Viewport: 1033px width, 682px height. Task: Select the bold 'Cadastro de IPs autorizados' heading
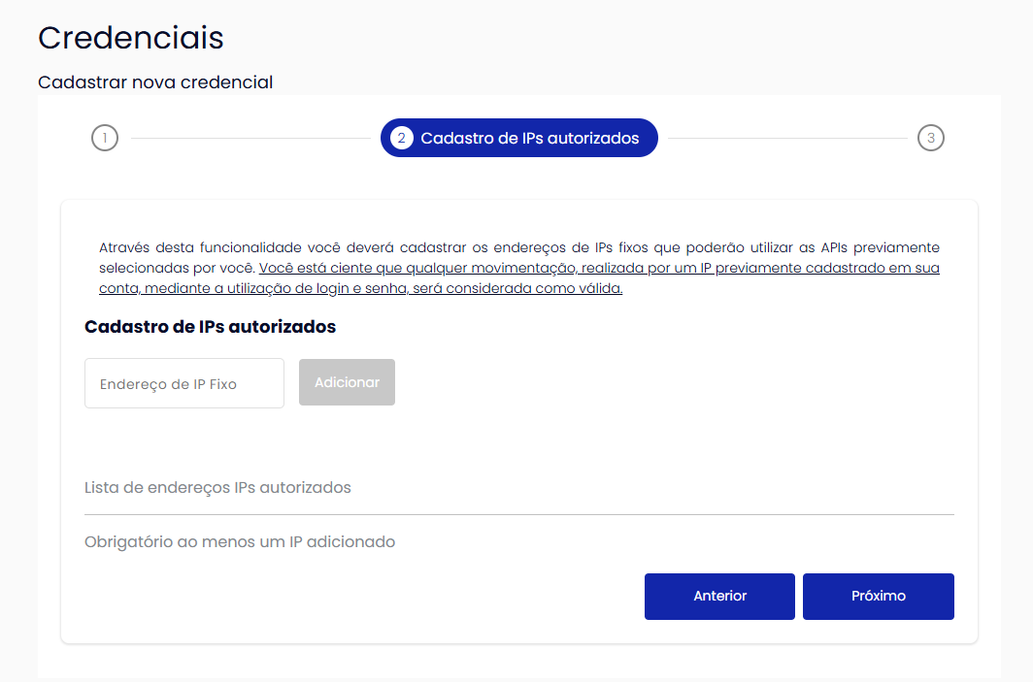click(x=210, y=327)
